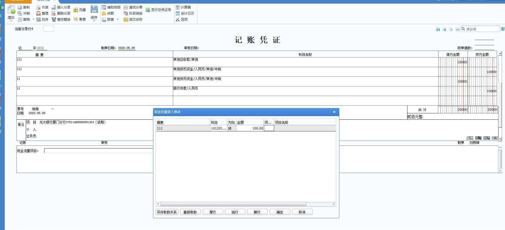This screenshot has width=505, height=230.
Task: Expand the 联查 dropdown arrow
Action: click(117, 20)
